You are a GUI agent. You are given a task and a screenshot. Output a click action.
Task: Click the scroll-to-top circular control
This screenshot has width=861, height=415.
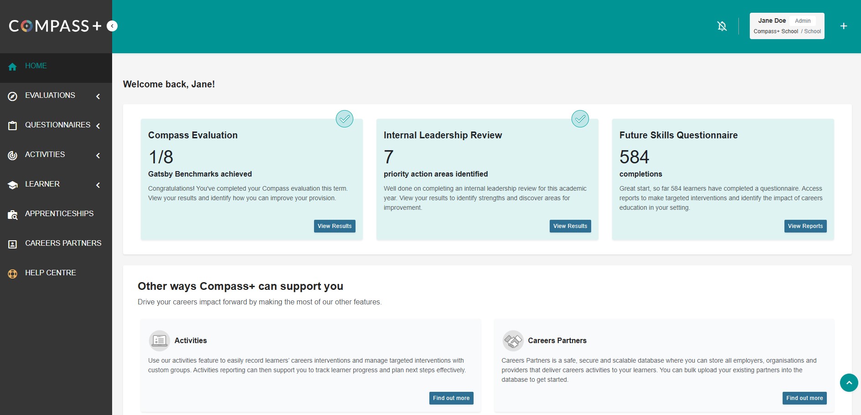click(848, 383)
